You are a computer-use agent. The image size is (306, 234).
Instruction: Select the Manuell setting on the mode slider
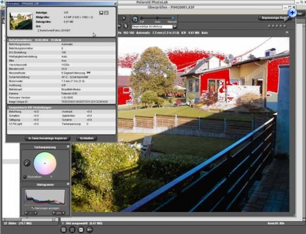point(173,18)
